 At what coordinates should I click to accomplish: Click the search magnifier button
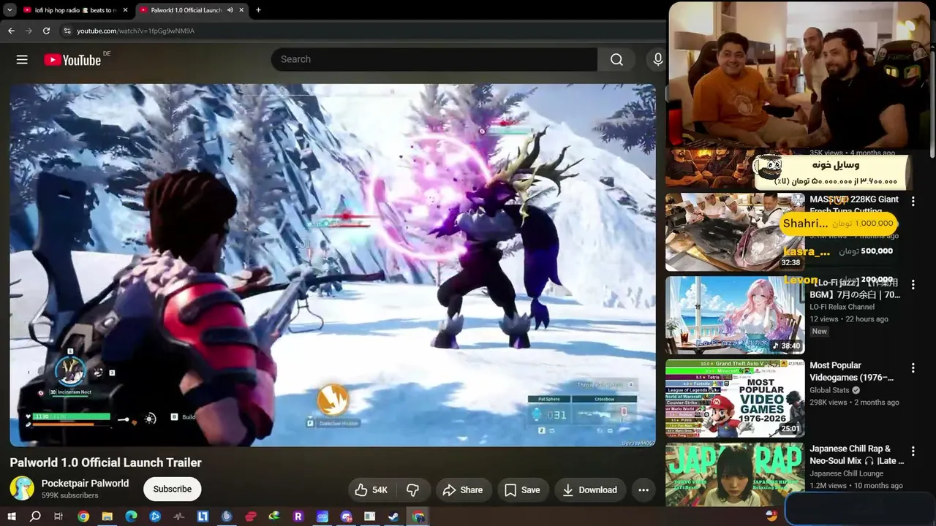tap(616, 60)
